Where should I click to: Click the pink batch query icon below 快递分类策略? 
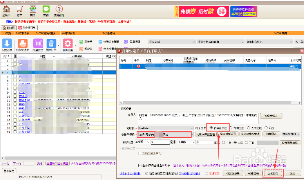tap(100, 49)
